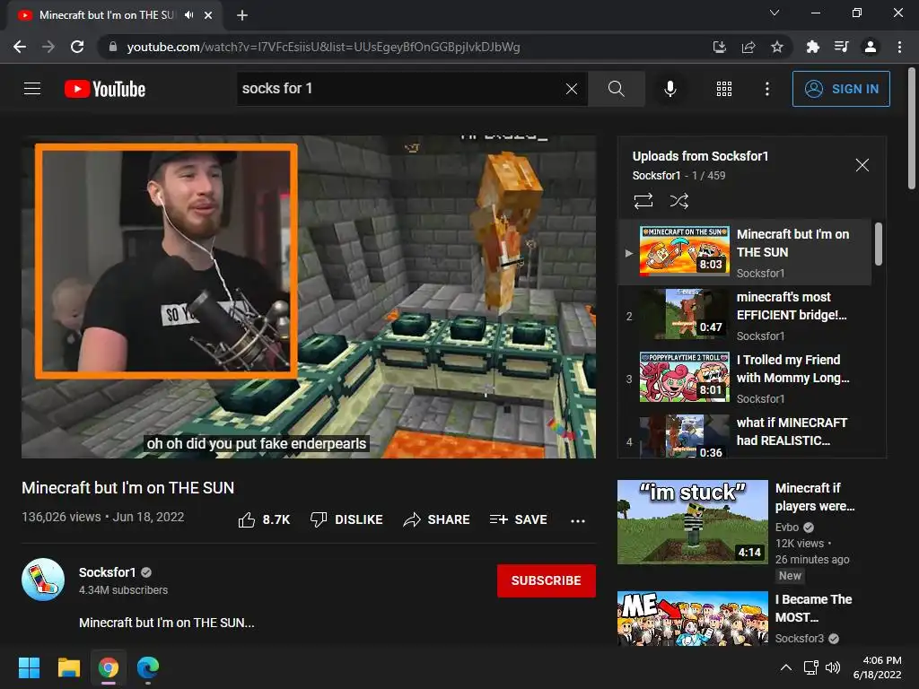Open the Windows Start menu
Image resolution: width=919 pixels, height=689 pixels.
tap(29, 667)
